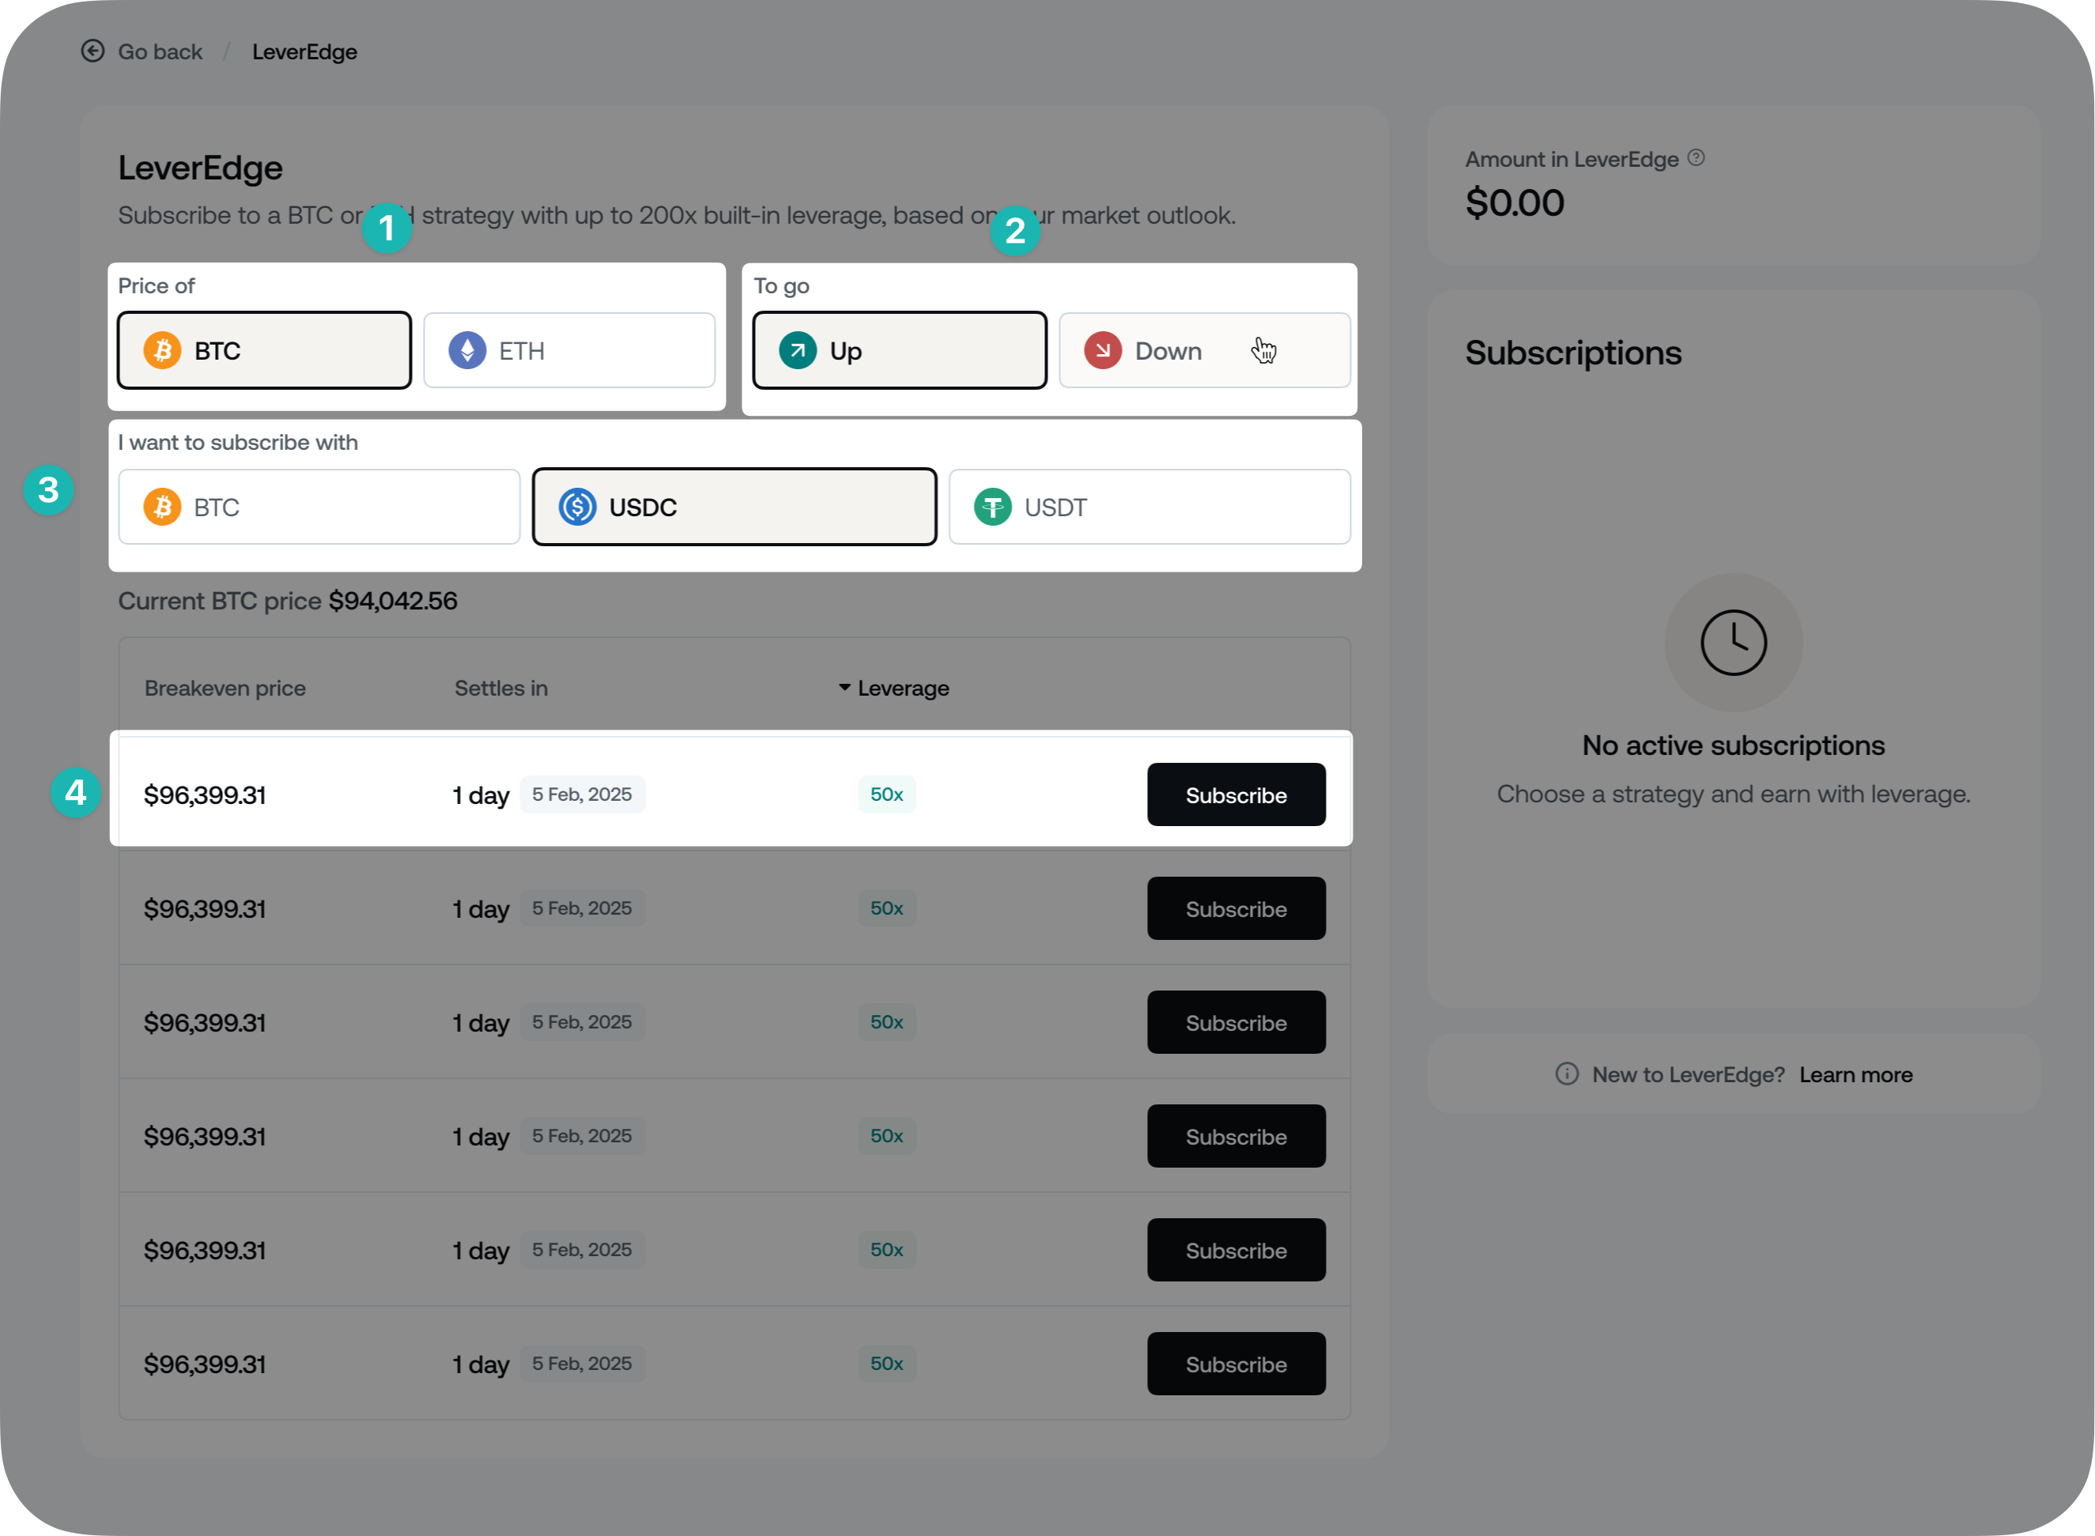This screenshot has height=1536, width=2095.
Task: Click the No active subscriptions message
Action: [x=1733, y=745]
